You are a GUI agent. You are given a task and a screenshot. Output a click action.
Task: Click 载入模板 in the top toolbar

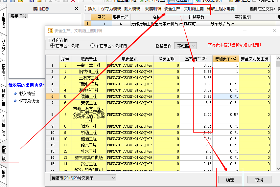click(x=132, y=9)
